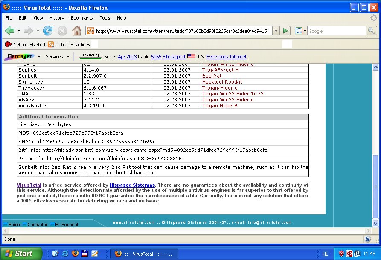The width and height of the screenshot is (381, 260).
Task: Click the green Go arrow beside the address bar
Action: tap(285, 31)
